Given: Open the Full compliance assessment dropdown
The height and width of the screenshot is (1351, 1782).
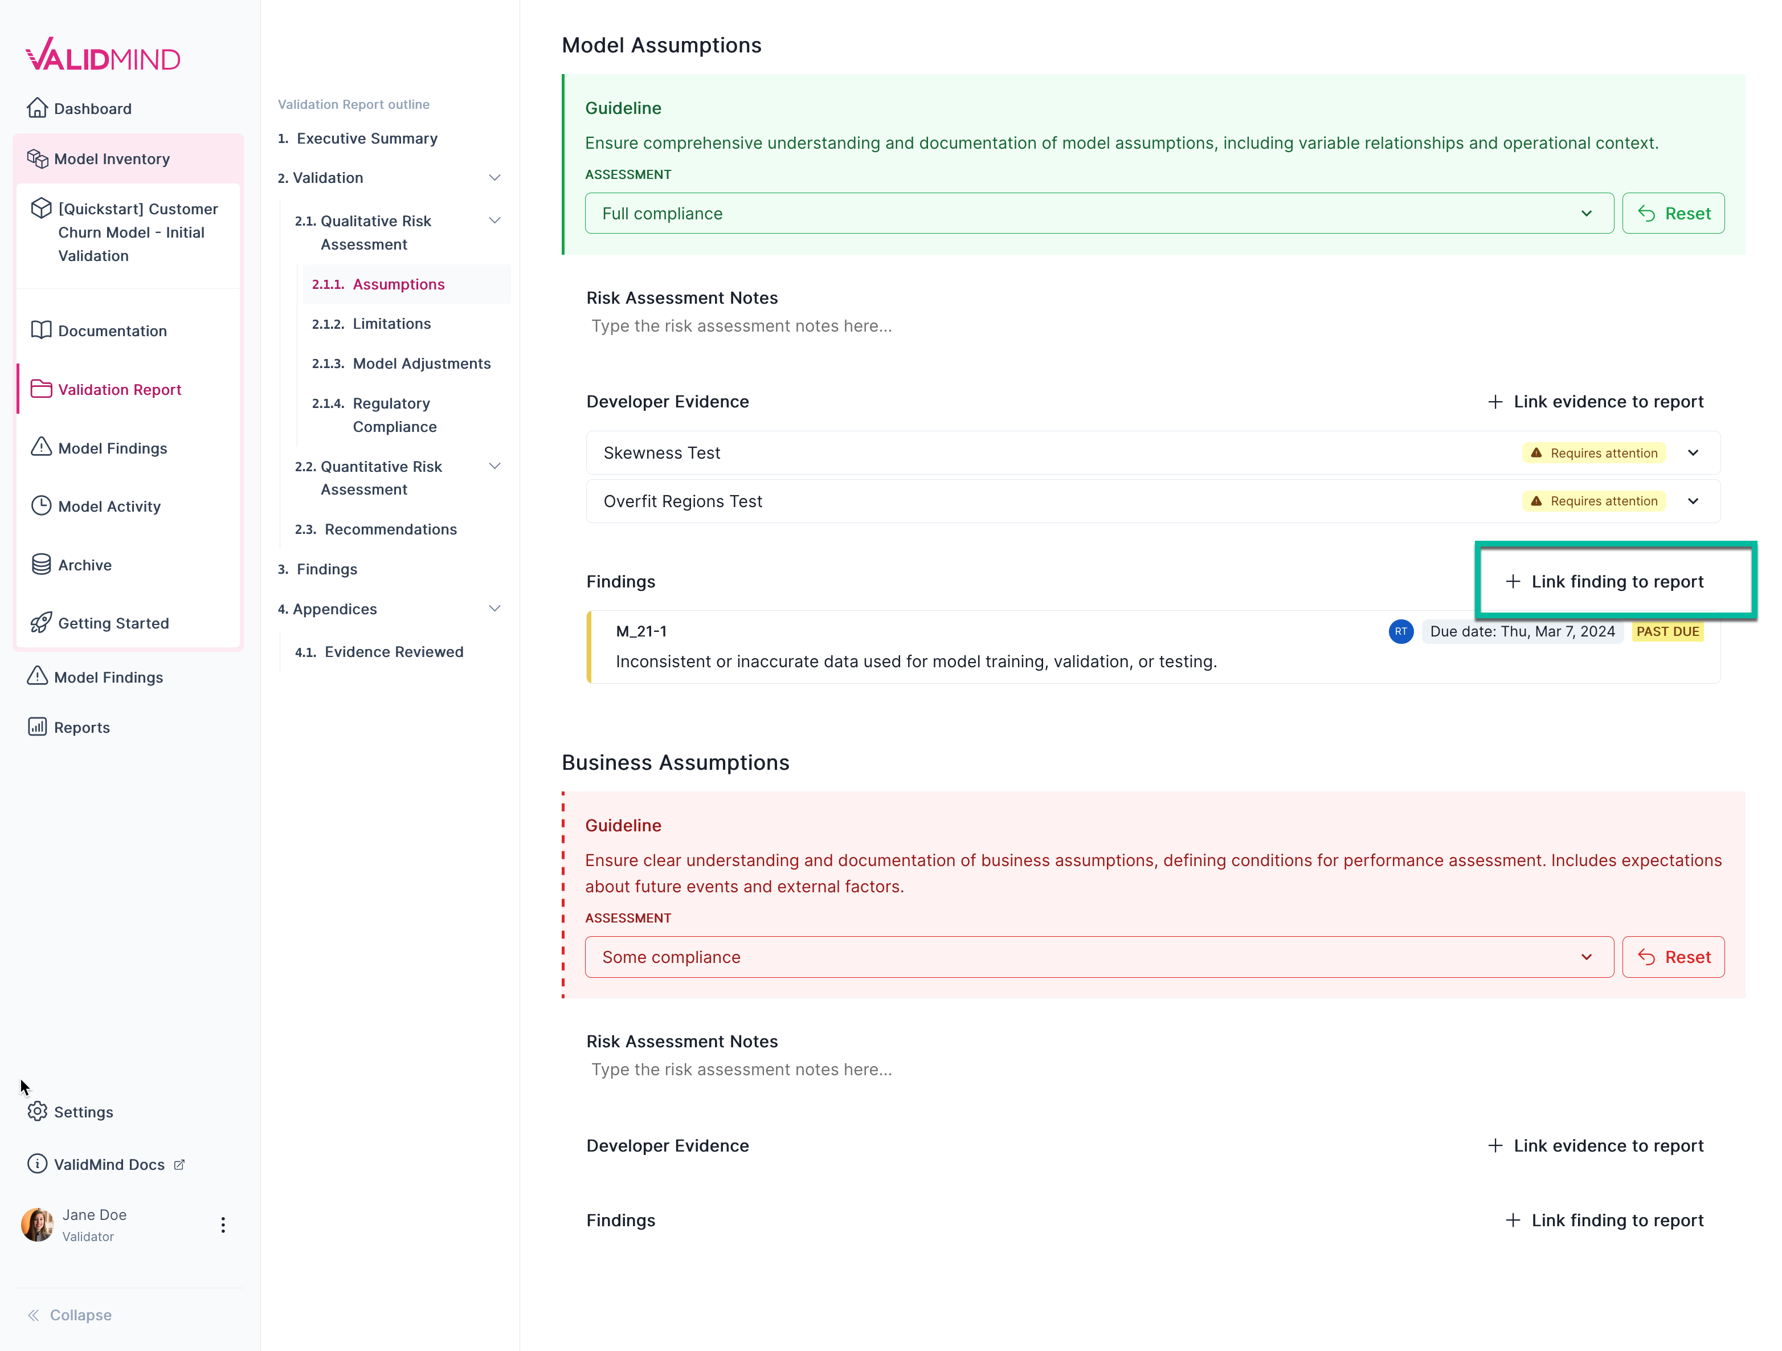Looking at the screenshot, I should [1585, 214].
